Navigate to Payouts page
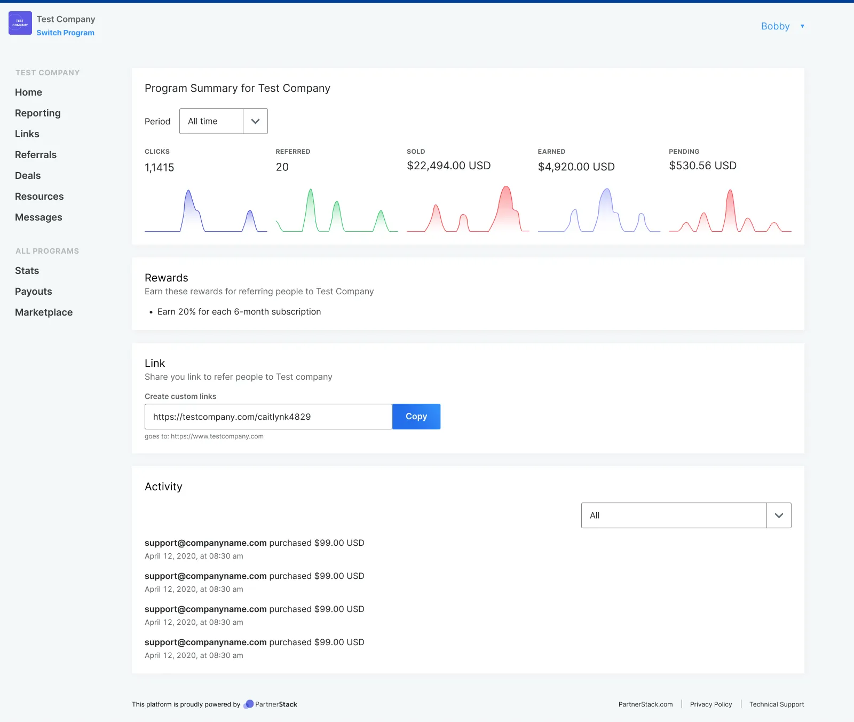Viewport: 854px width, 722px height. tap(34, 292)
